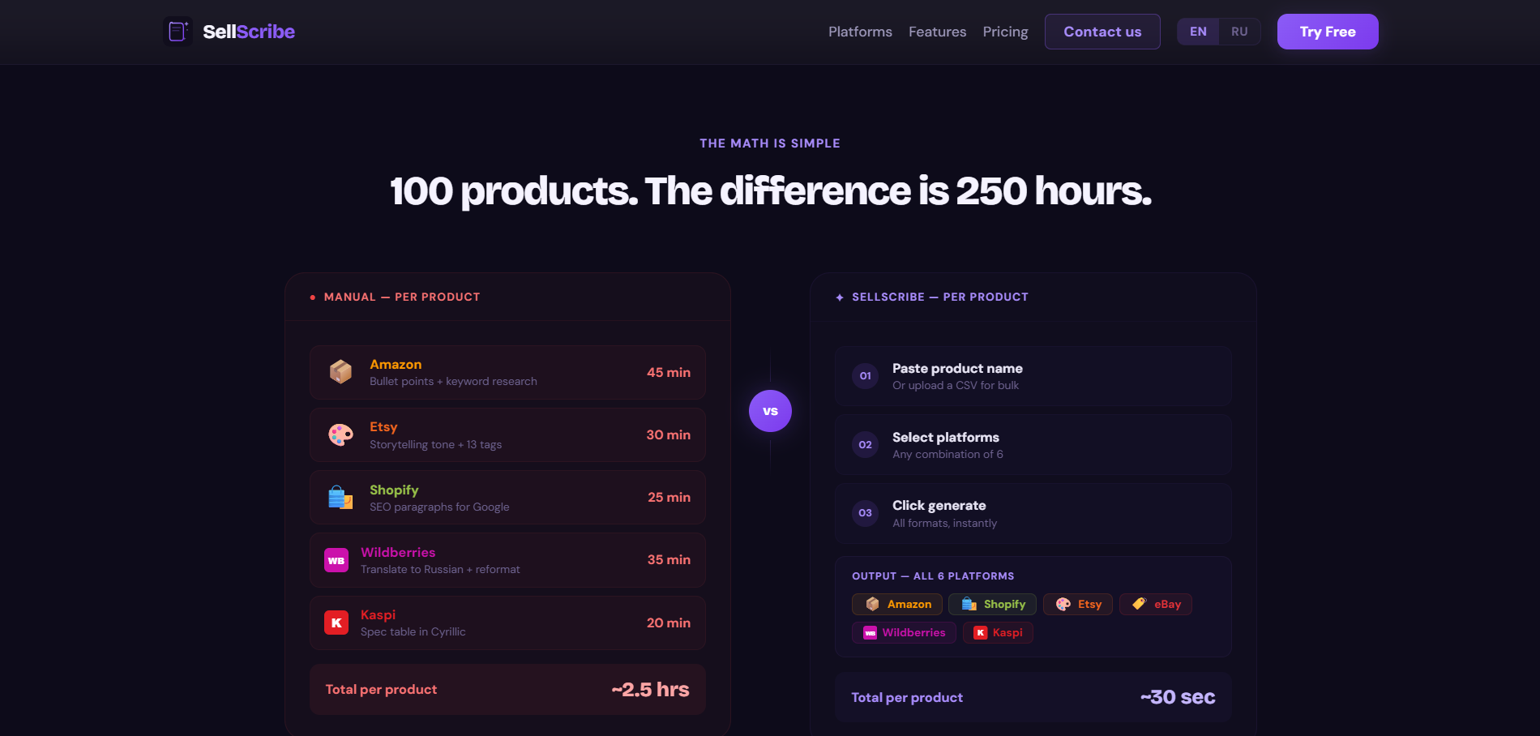Click Or upload a CSV for bulk text
The height and width of the screenshot is (736, 1540).
coord(956,386)
